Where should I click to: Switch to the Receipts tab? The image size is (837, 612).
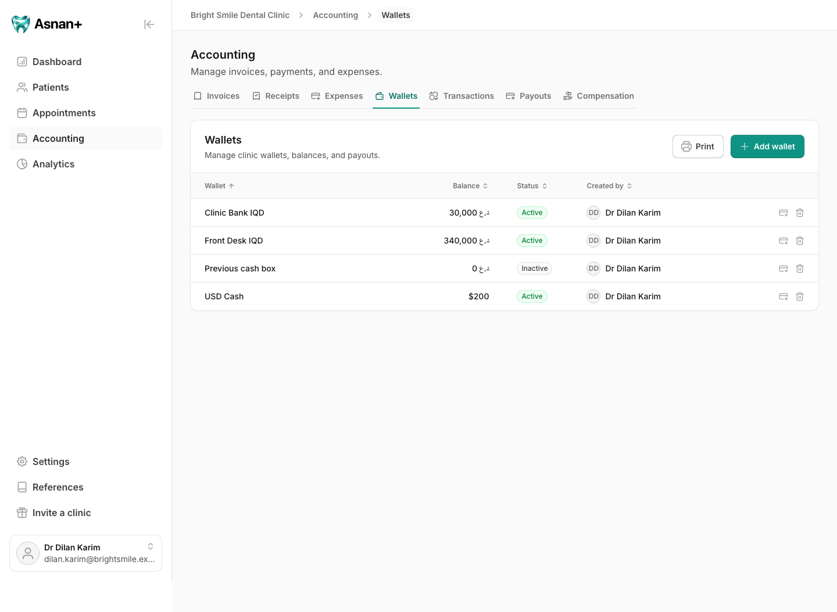[276, 96]
